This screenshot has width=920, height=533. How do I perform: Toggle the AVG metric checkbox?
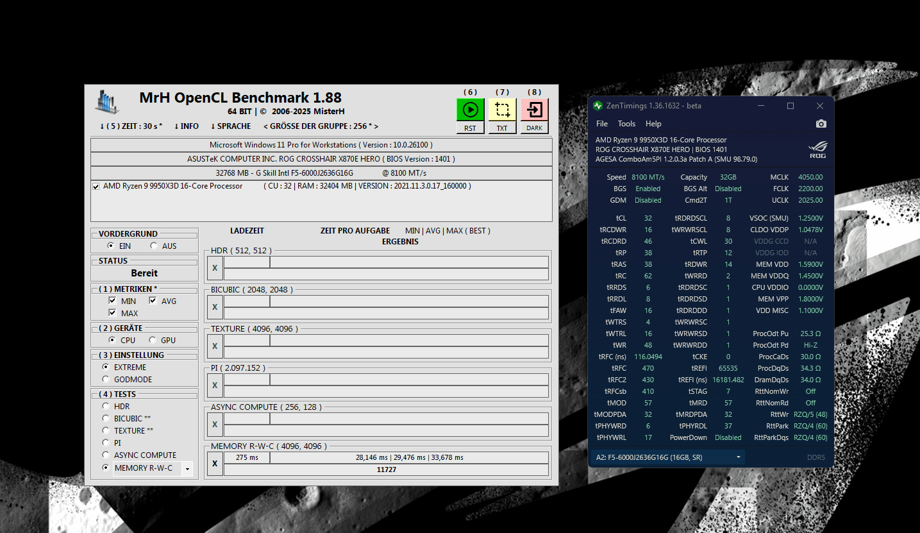(153, 301)
